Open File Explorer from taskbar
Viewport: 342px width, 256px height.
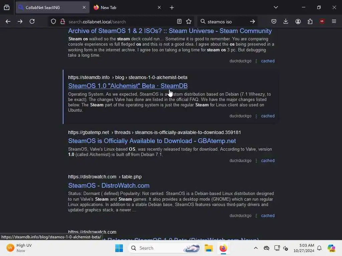[x=208, y=248]
